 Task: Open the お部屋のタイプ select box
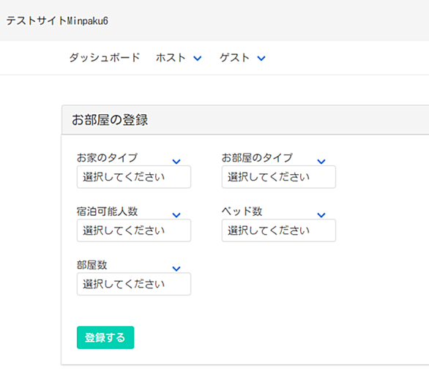tap(279, 177)
